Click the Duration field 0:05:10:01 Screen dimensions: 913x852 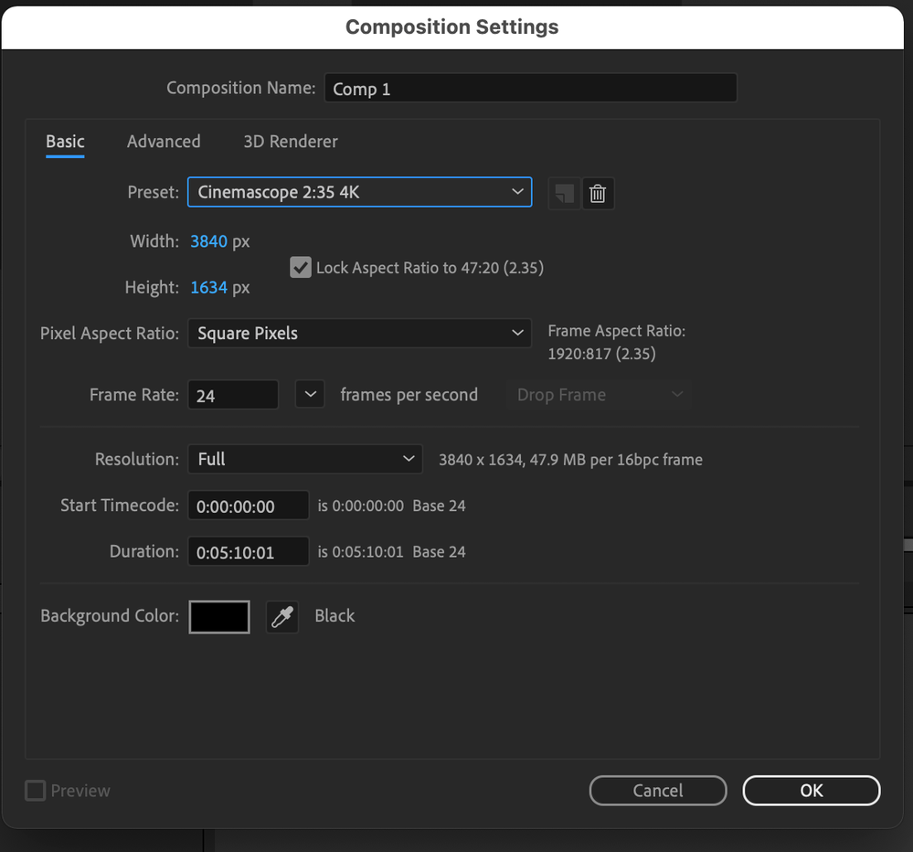click(x=248, y=551)
